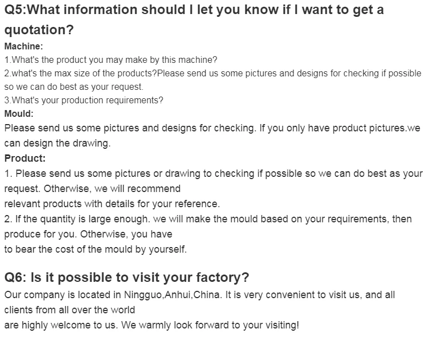
Task: Click the text 'can design the drawing.'
Action: (57, 143)
